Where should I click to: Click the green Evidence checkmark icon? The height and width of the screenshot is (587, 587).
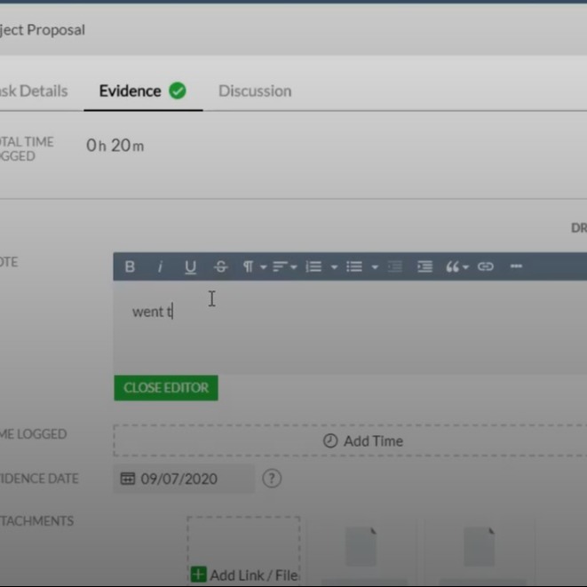[x=178, y=91]
